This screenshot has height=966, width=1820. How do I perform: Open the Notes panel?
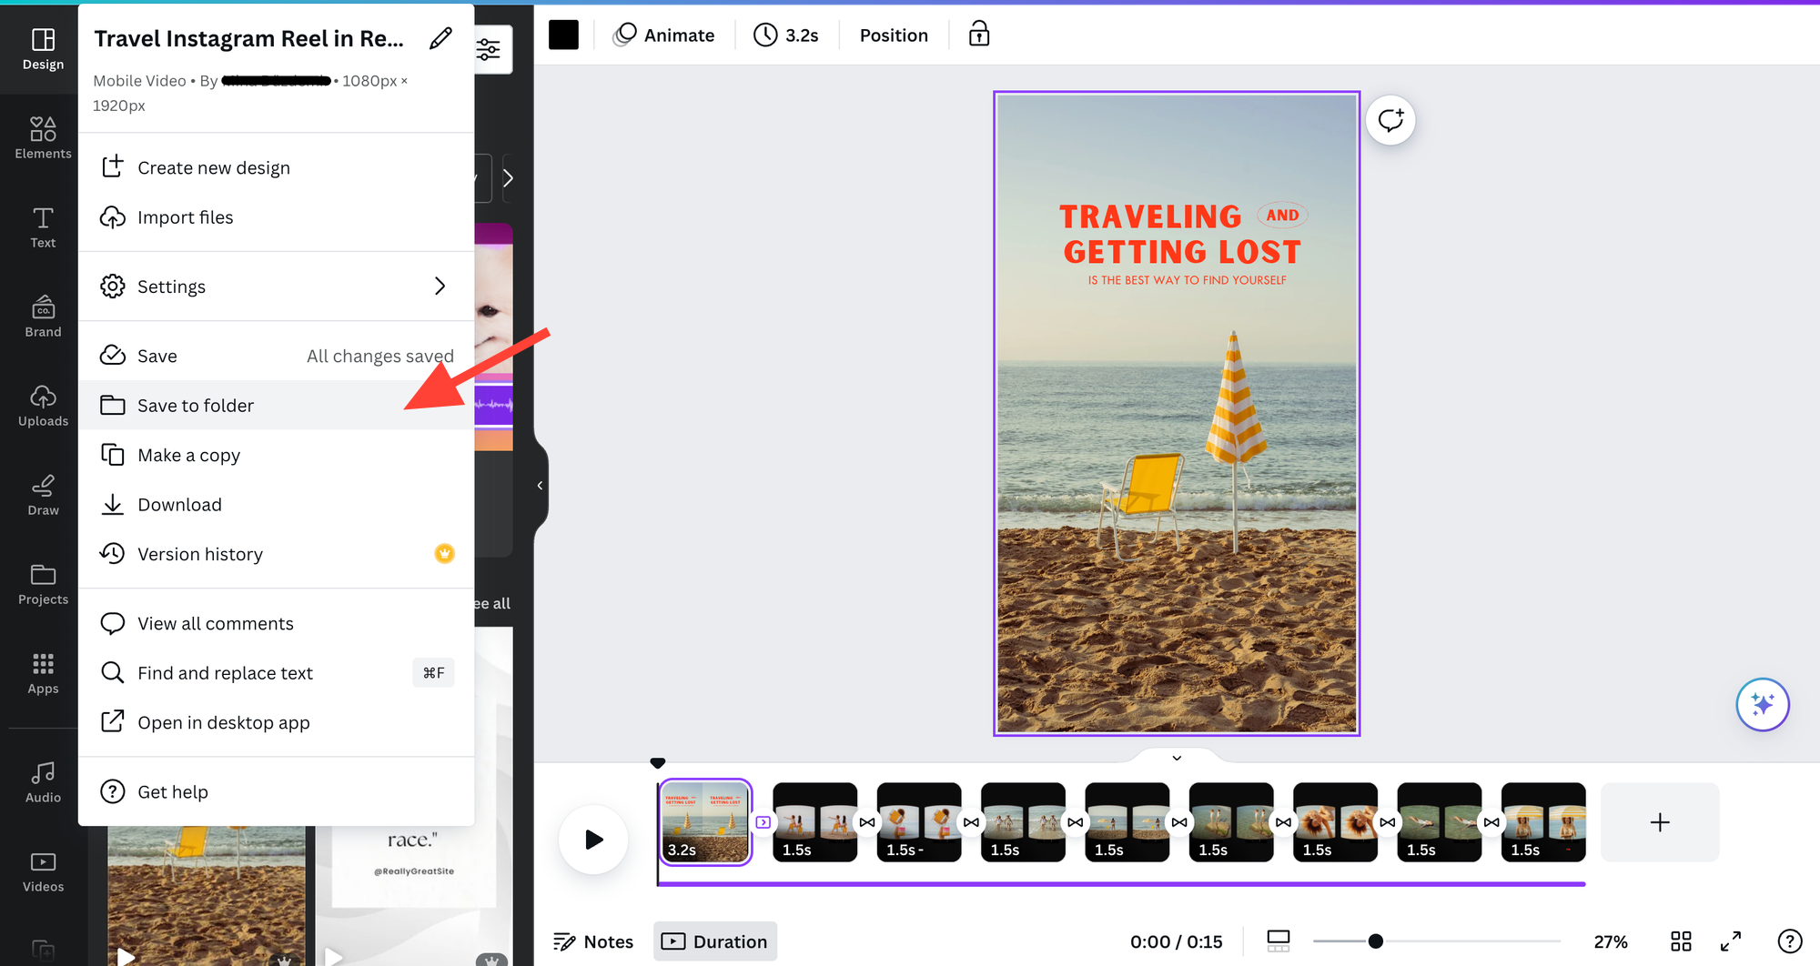click(593, 941)
